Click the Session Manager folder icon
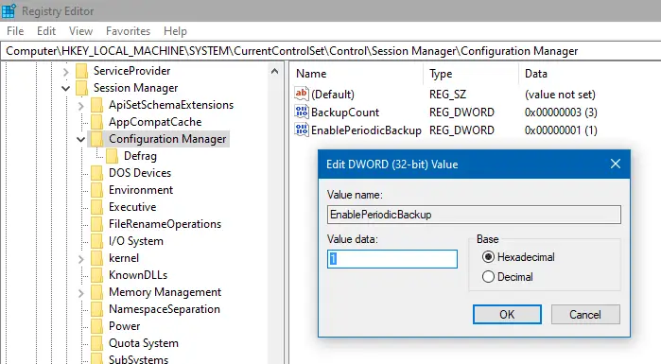 pyautogui.click(x=81, y=88)
